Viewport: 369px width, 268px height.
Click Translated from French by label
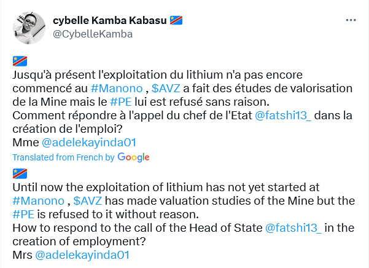coord(63,157)
